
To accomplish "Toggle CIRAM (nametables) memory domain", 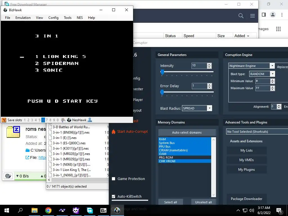I will pos(184,150).
